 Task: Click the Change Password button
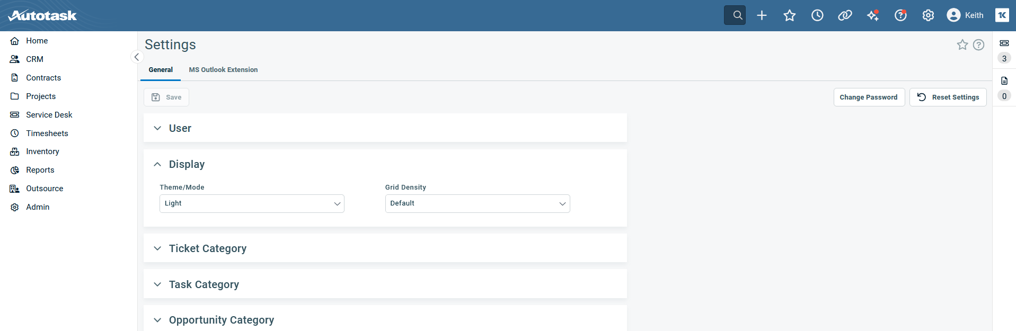click(x=869, y=97)
